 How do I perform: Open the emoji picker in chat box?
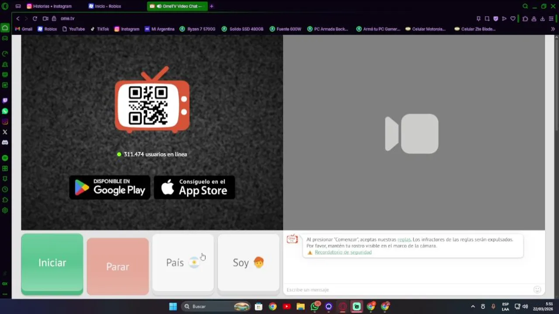coord(537,290)
